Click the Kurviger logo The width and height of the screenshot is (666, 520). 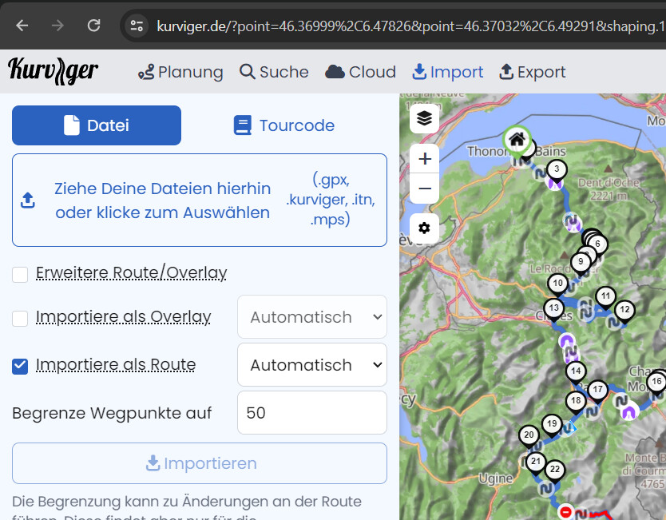click(54, 72)
